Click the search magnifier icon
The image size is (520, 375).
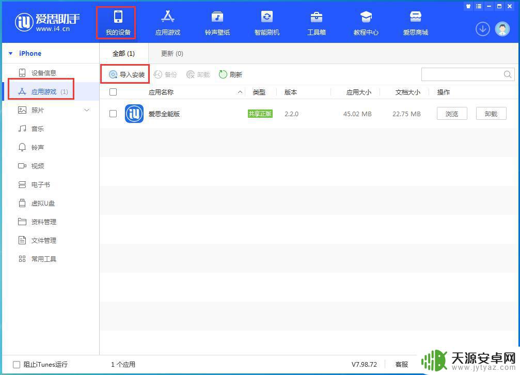[x=508, y=74]
